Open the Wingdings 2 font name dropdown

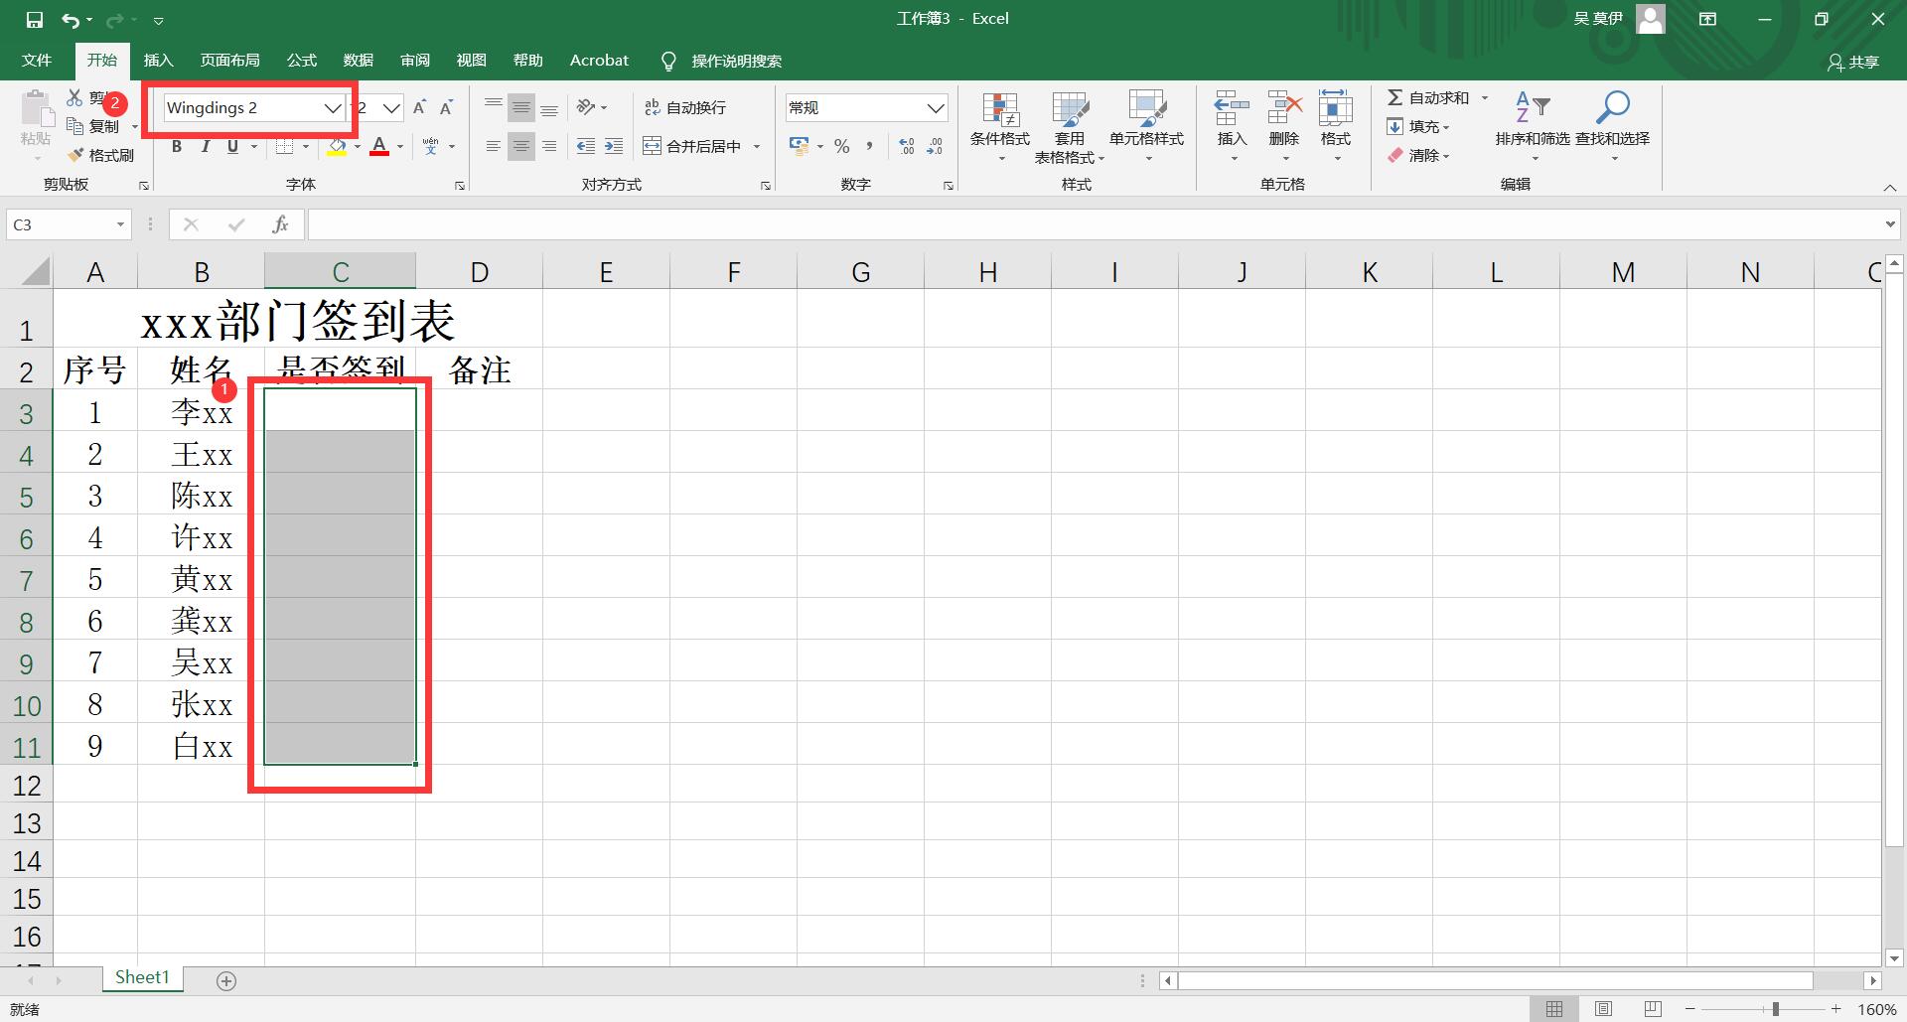point(333,108)
